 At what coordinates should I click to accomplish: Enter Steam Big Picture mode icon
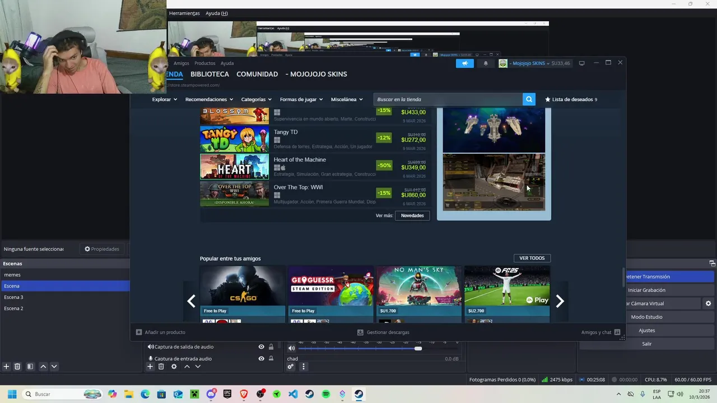pos(581,63)
